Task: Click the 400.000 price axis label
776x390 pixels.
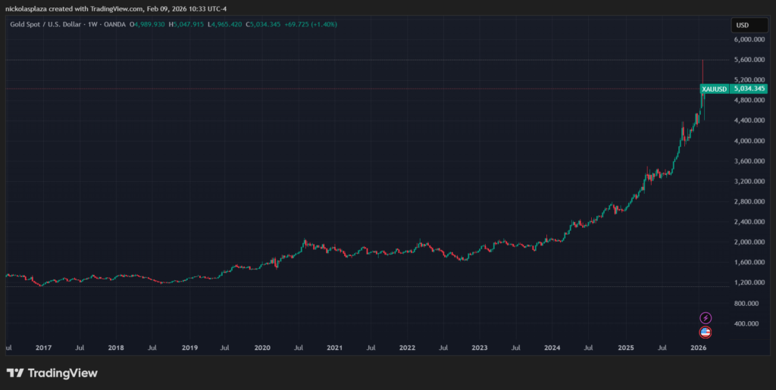Action: point(750,324)
